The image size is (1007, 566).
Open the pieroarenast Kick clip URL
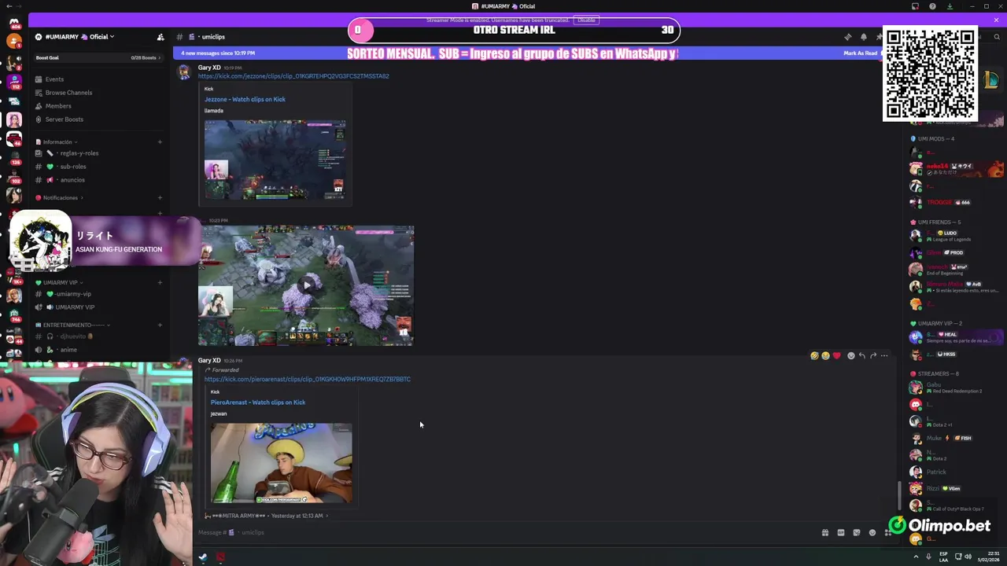[308, 379]
